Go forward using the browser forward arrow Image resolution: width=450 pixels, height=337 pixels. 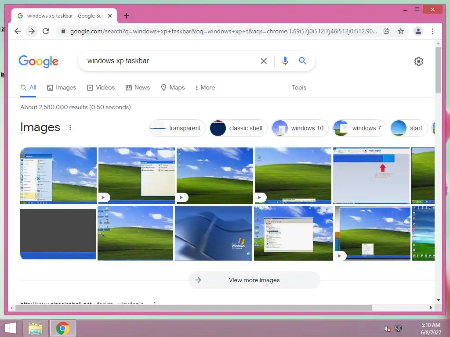(x=32, y=31)
